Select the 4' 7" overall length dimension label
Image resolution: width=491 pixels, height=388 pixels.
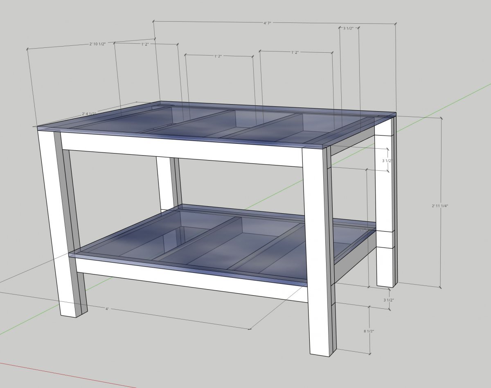pos(267,23)
